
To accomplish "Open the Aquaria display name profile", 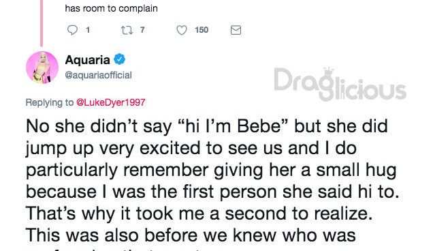I will pyautogui.click(x=88, y=60).
